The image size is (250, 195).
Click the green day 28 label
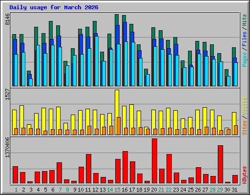[x=212, y=190]
